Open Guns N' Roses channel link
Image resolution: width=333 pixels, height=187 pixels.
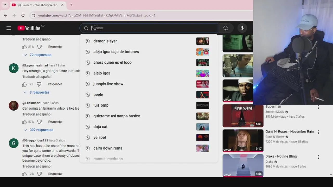click(x=275, y=137)
